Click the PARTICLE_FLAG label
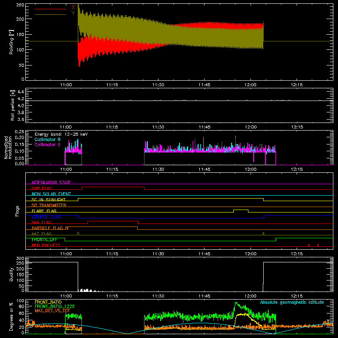Screen dimensions: 338x338 click(47, 228)
